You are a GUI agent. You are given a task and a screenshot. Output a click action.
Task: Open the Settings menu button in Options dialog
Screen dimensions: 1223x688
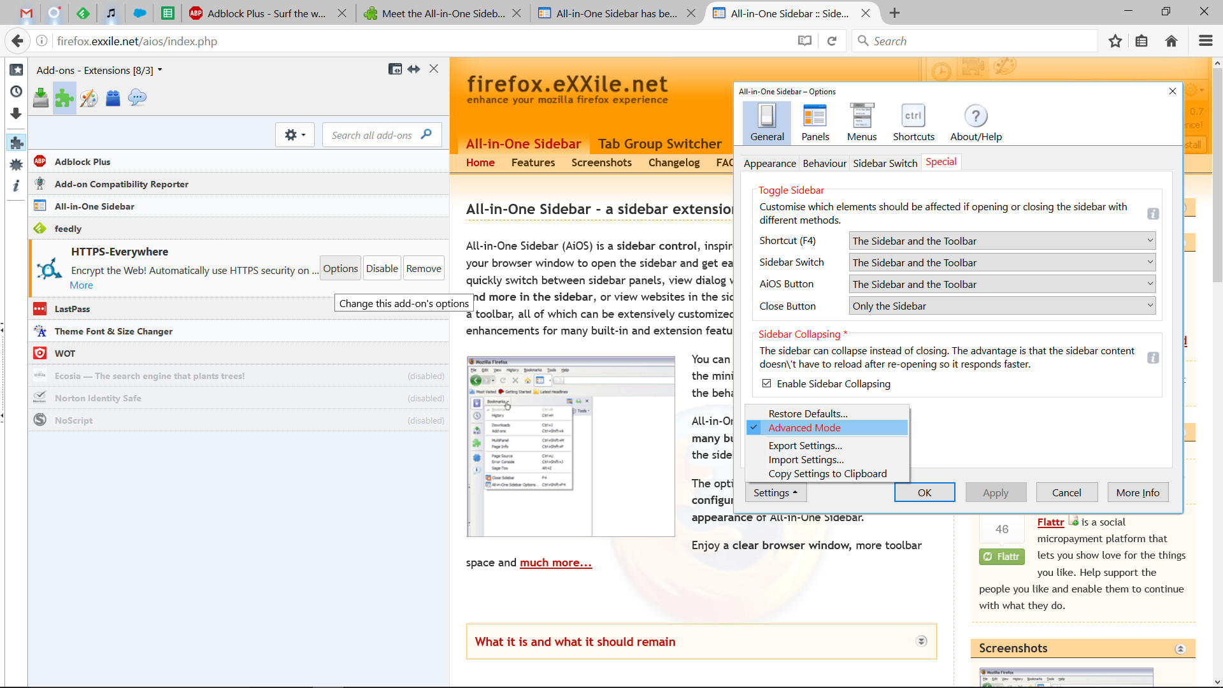click(x=776, y=492)
